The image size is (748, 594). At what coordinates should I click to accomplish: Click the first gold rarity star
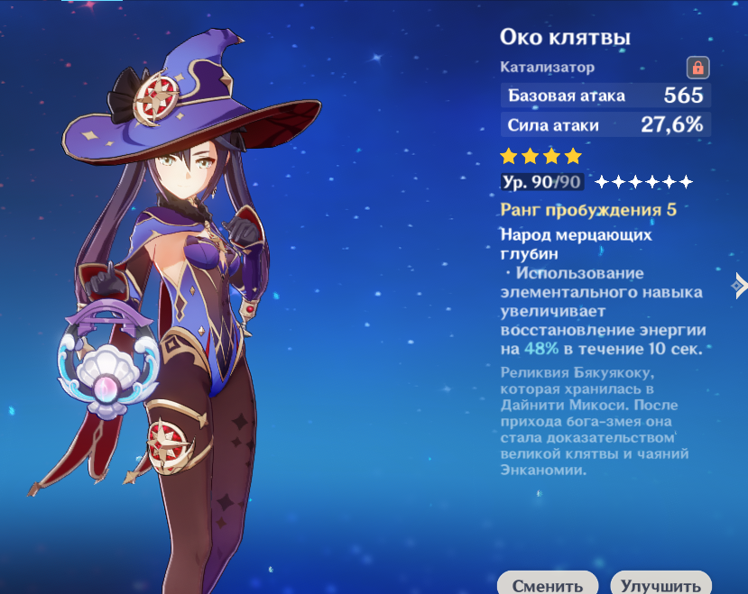pos(509,156)
